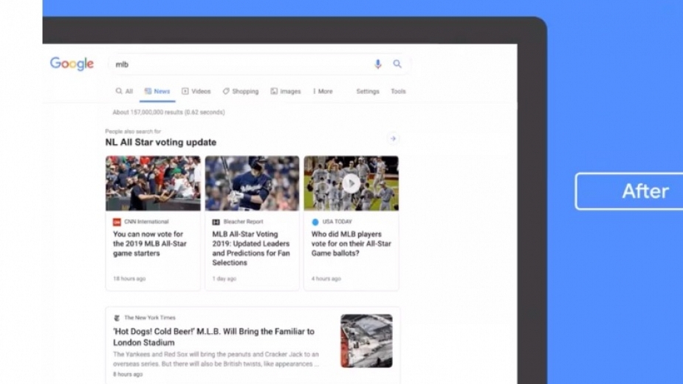
Task: Switch to the All tab
Action: click(124, 91)
